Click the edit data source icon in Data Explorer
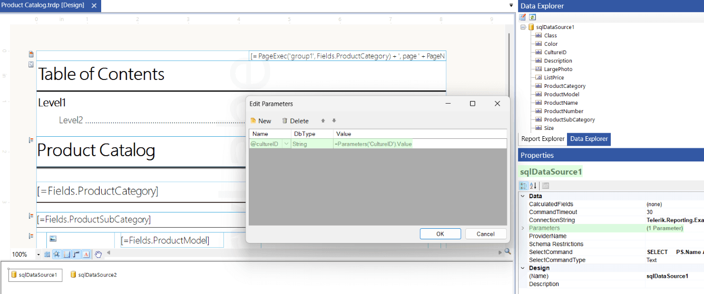 pos(523,17)
